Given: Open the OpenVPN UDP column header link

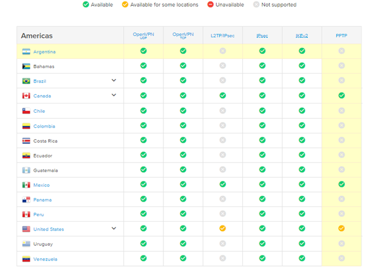Looking at the screenshot, I should pos(143,36).
